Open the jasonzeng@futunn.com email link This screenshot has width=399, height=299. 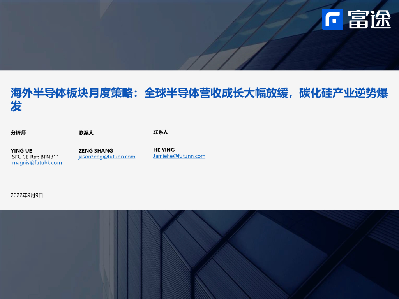[x=107, y=157]
